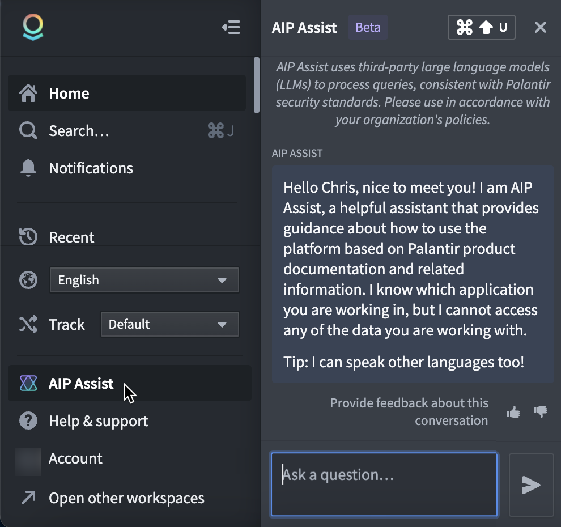
Task: Expand the Track Default dropdown
Action: point(169,324)
